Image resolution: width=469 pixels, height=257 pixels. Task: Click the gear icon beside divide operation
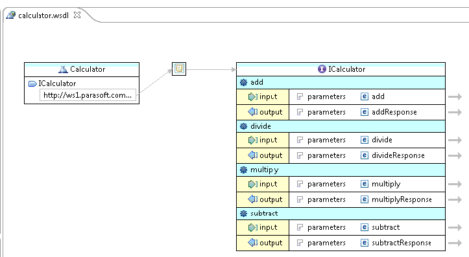click(243, 126)
